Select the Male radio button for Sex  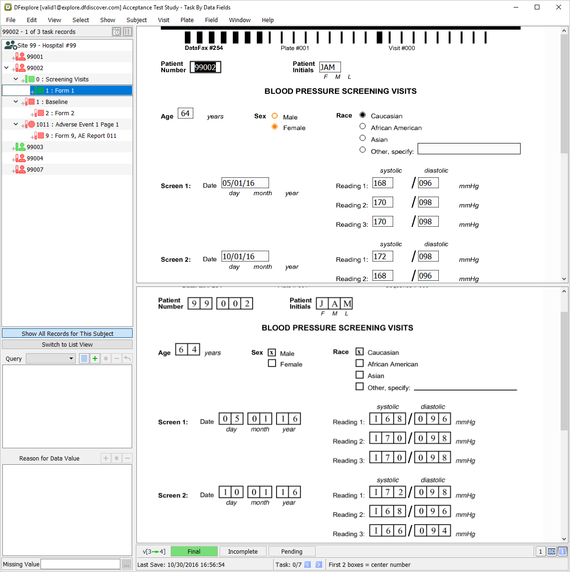tap(275, 116)
